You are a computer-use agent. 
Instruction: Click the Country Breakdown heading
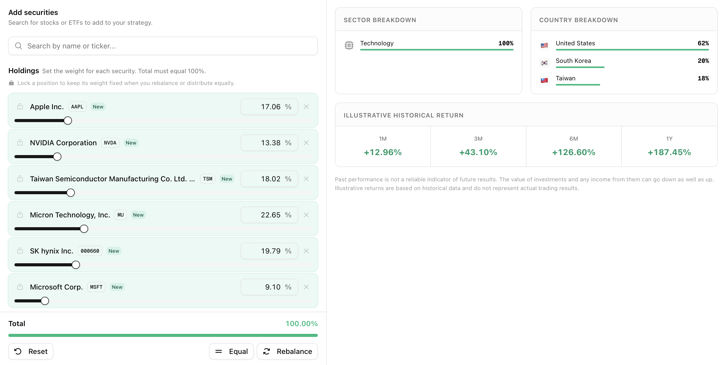coord(579,20)
